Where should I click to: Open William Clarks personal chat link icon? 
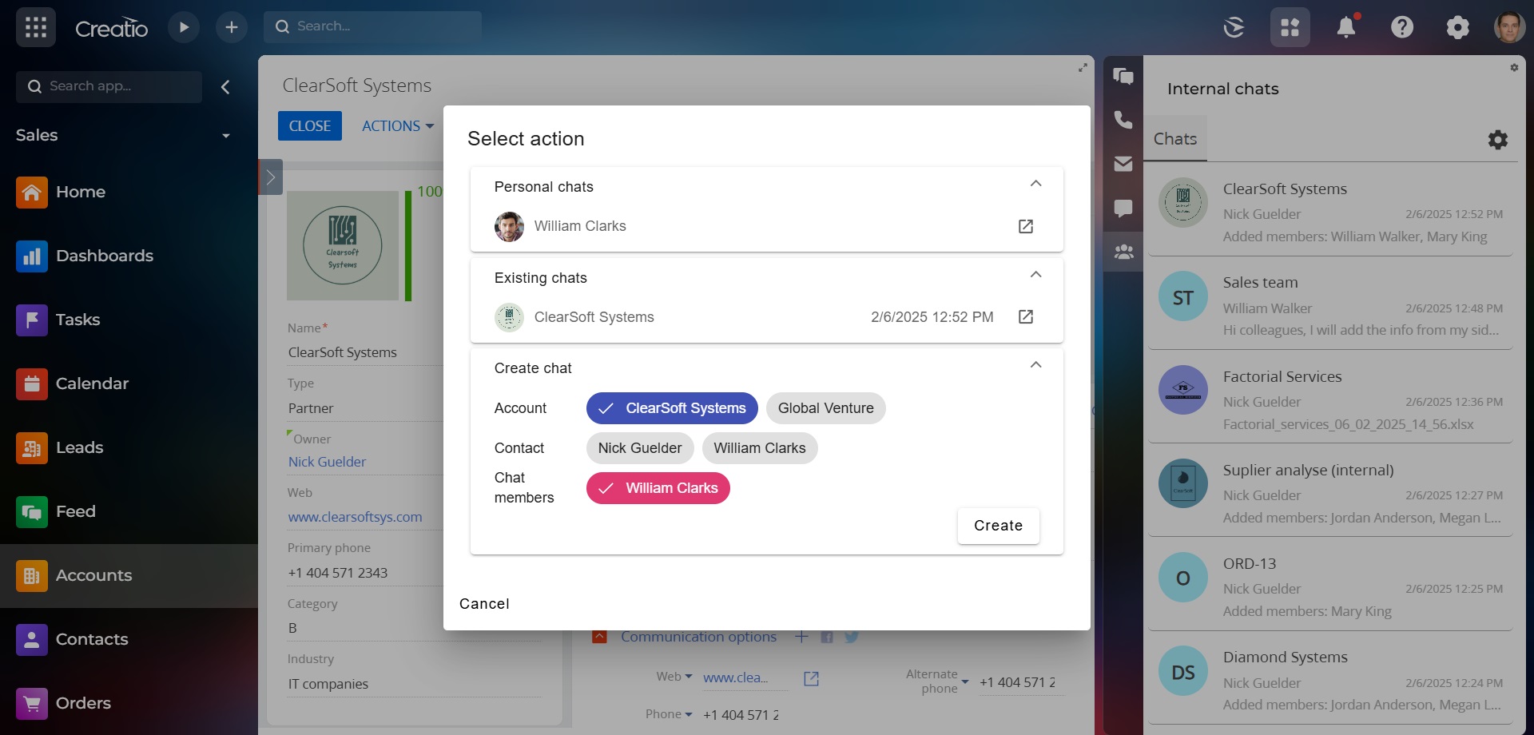point(1026,227)
